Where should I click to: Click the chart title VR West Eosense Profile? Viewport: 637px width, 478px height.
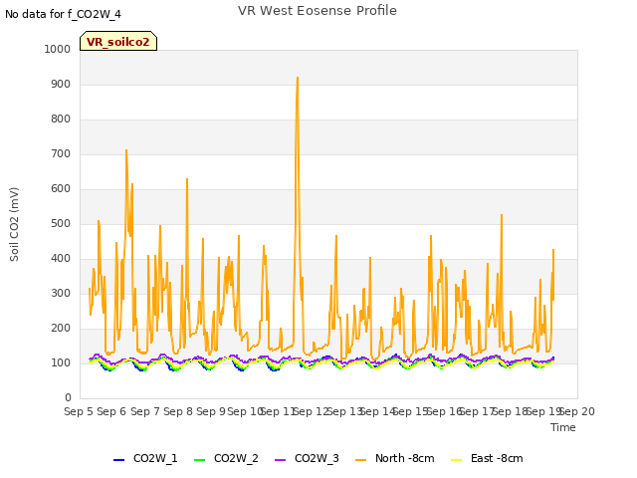318,11
